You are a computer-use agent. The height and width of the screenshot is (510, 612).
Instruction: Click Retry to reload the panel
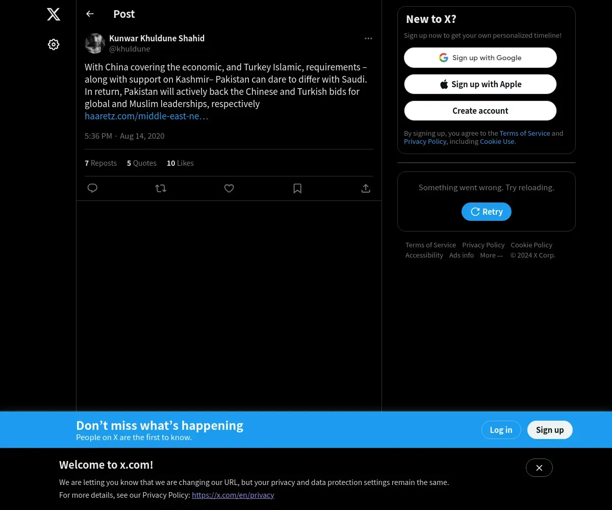[487, 212]
